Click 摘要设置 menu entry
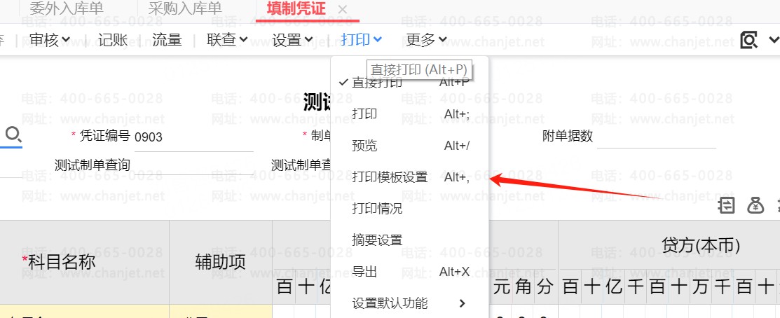Image resolution: width=780 pixels, height=318 pixels. tap(377, 240)
